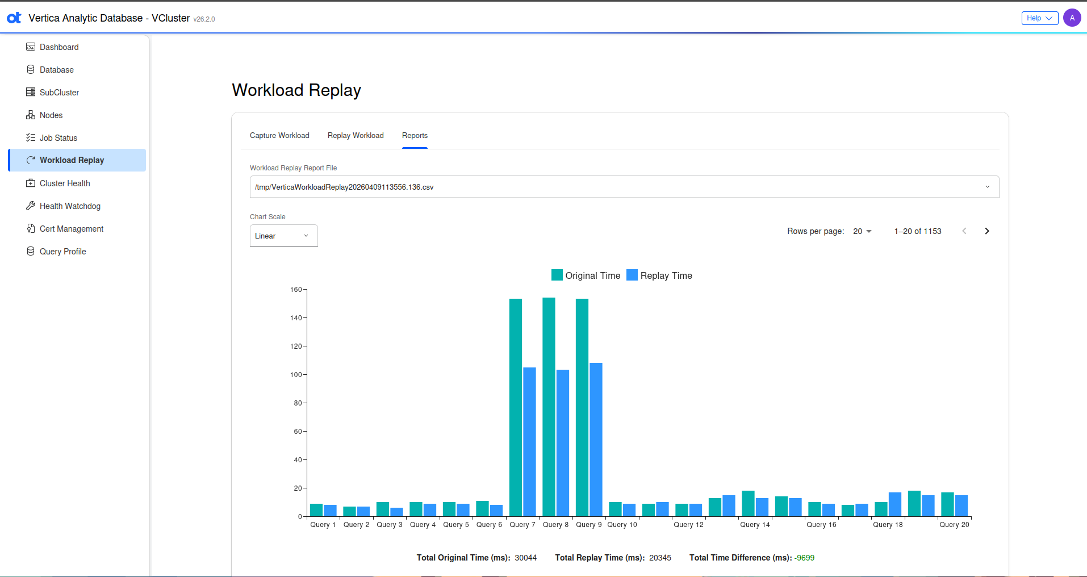Click the version label v26.2.0
1087x577 pixels.
(x=204, y=19)
